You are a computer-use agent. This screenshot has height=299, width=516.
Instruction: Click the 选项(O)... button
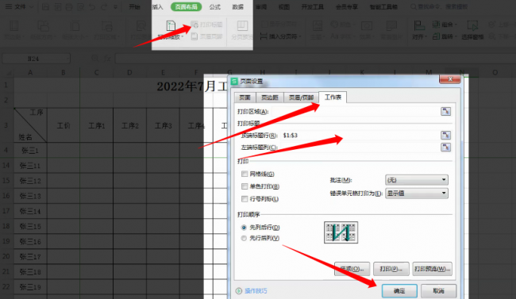[352, 269]
